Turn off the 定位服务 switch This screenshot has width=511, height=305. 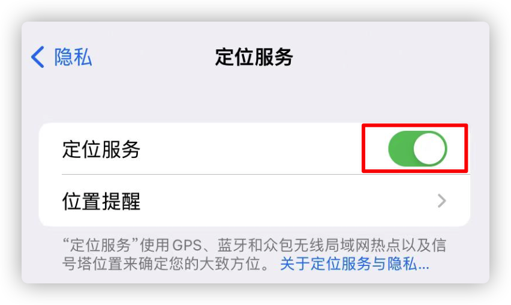pos(417,149)
